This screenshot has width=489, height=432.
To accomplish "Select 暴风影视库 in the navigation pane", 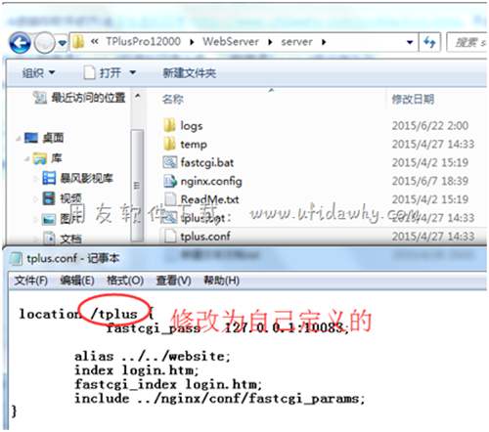I will click(77, 178).
